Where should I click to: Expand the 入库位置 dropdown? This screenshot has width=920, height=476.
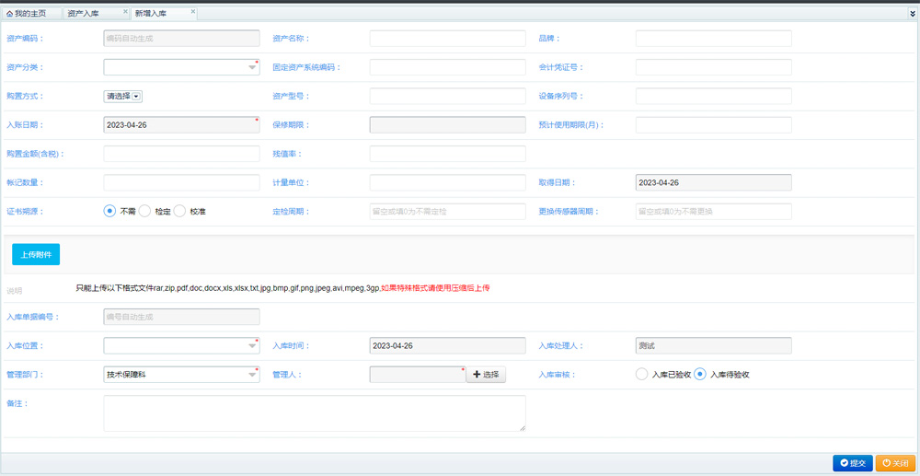[252, 346]
